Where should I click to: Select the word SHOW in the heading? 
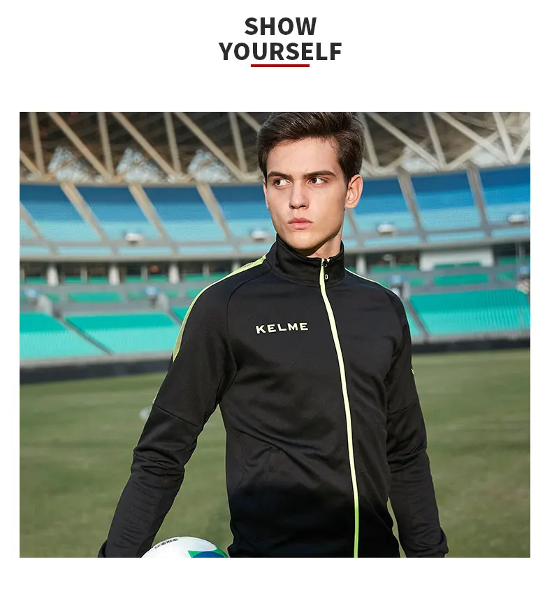[280, 27]
